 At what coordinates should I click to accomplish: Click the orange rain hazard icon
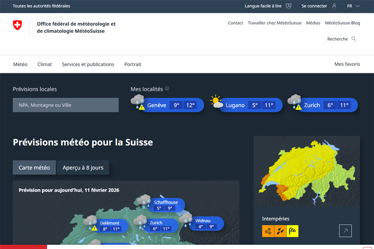[x=280, y=231]
